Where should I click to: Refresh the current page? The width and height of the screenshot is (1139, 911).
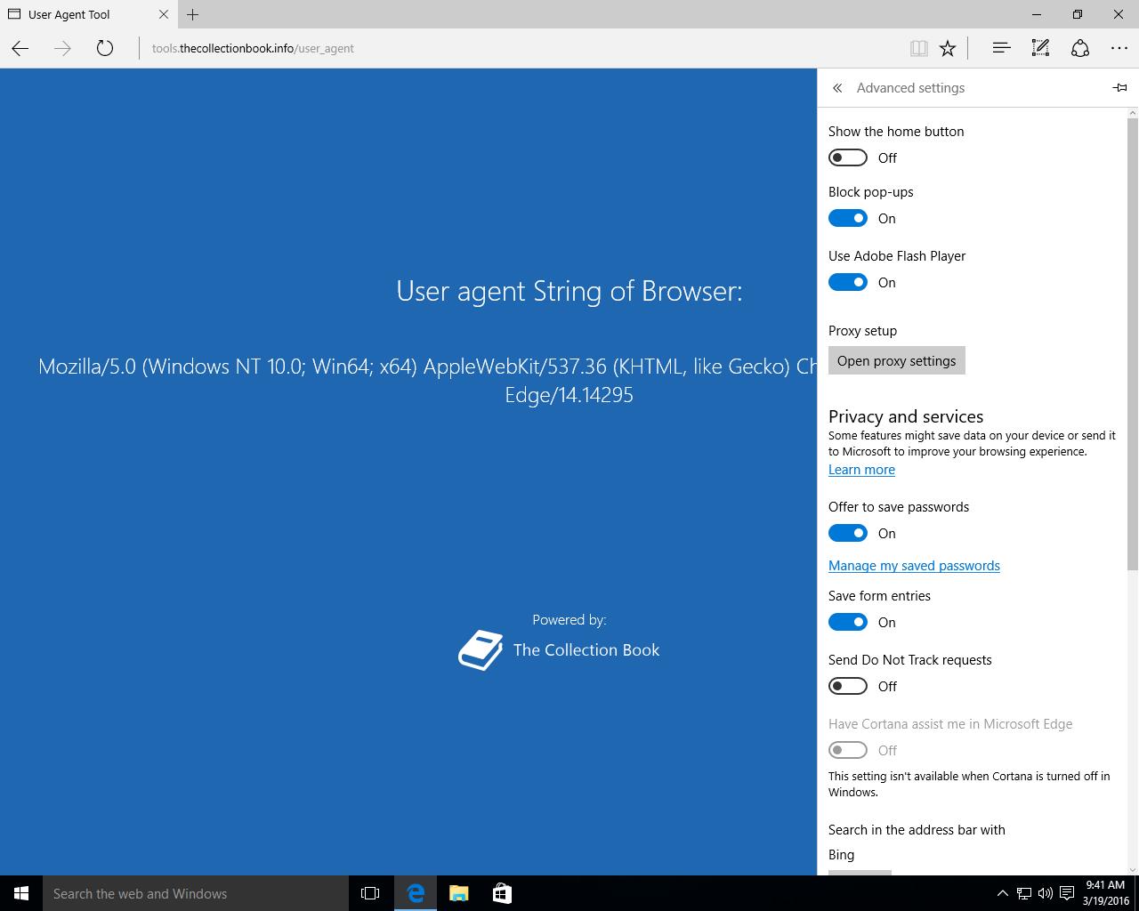[105, 48]
